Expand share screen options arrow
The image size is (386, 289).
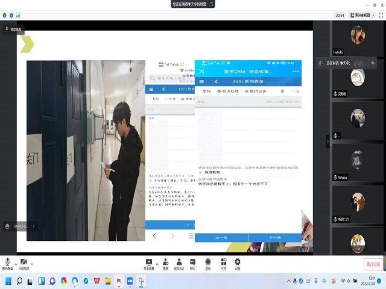(x=157, y=264)
